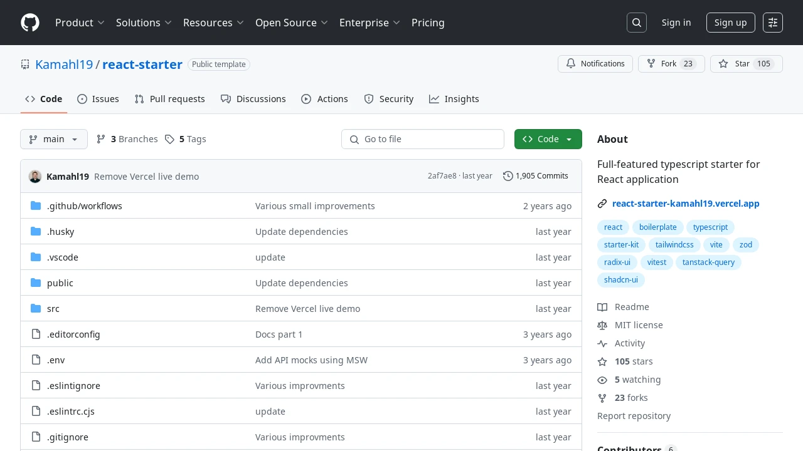Screen dimensions: 803x451
Task: Select the tailwindcss topic tag
Action: click(674, 245)
